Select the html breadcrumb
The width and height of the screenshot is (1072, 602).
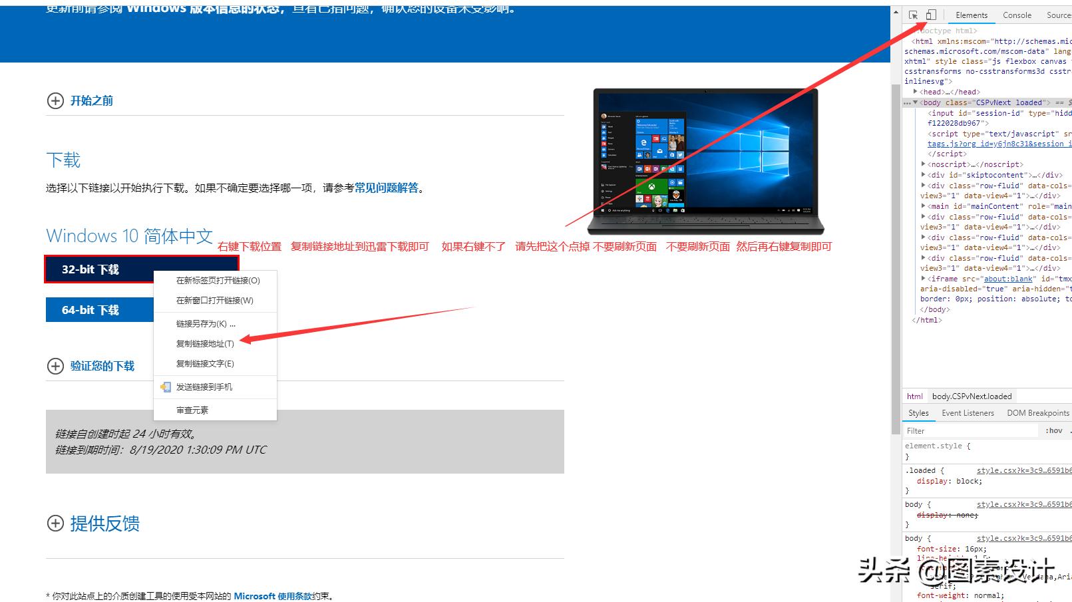915,396
